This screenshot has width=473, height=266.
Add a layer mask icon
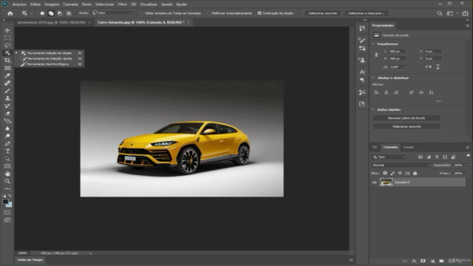click(x=423, y=261)
